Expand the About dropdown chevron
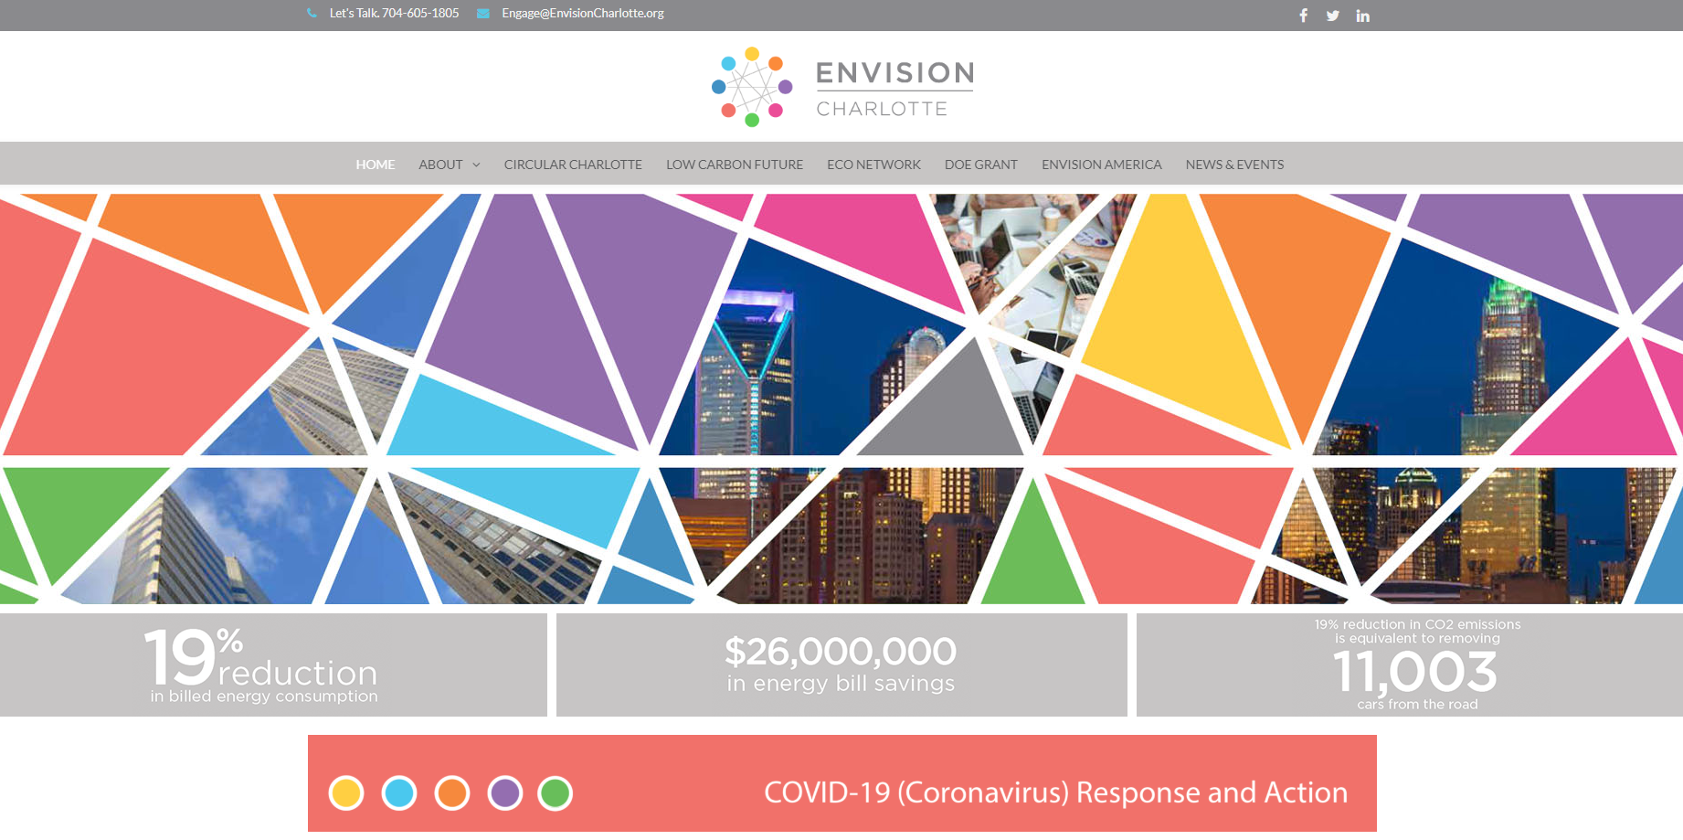 coord(476,165)
